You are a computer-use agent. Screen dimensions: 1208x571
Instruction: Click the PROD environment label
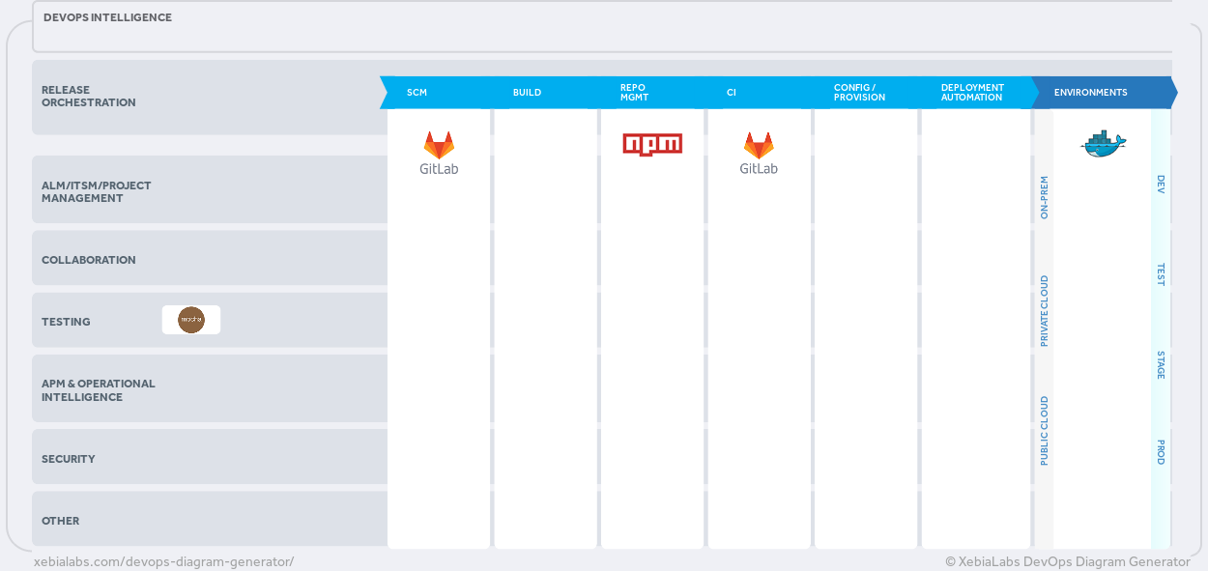(1161, 452)
